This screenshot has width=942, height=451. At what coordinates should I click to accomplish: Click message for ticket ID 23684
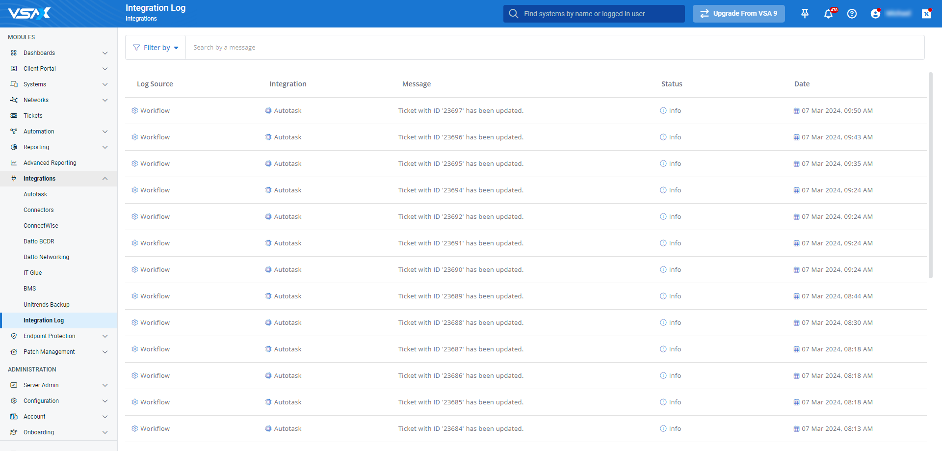pos(461,429)
